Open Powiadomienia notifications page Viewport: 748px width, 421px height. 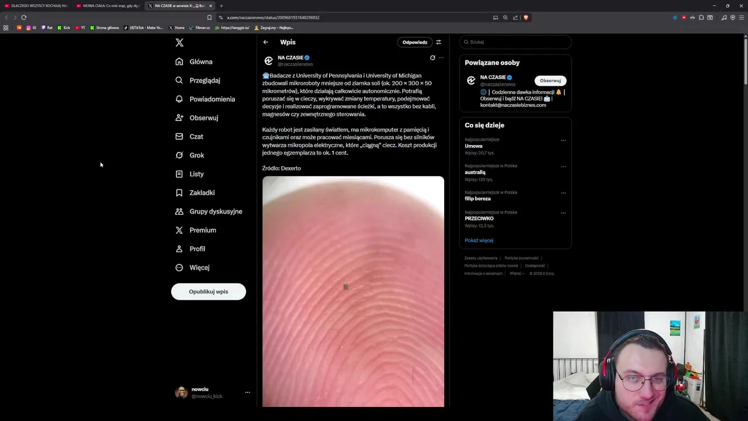pyautogui.click(x=205, y=99)
